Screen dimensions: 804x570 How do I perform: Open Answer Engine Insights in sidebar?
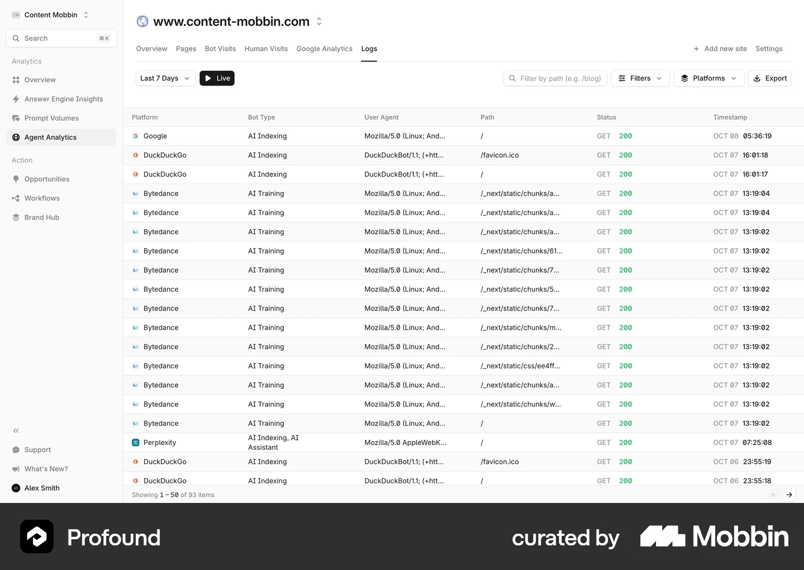[x=61, y=99]
